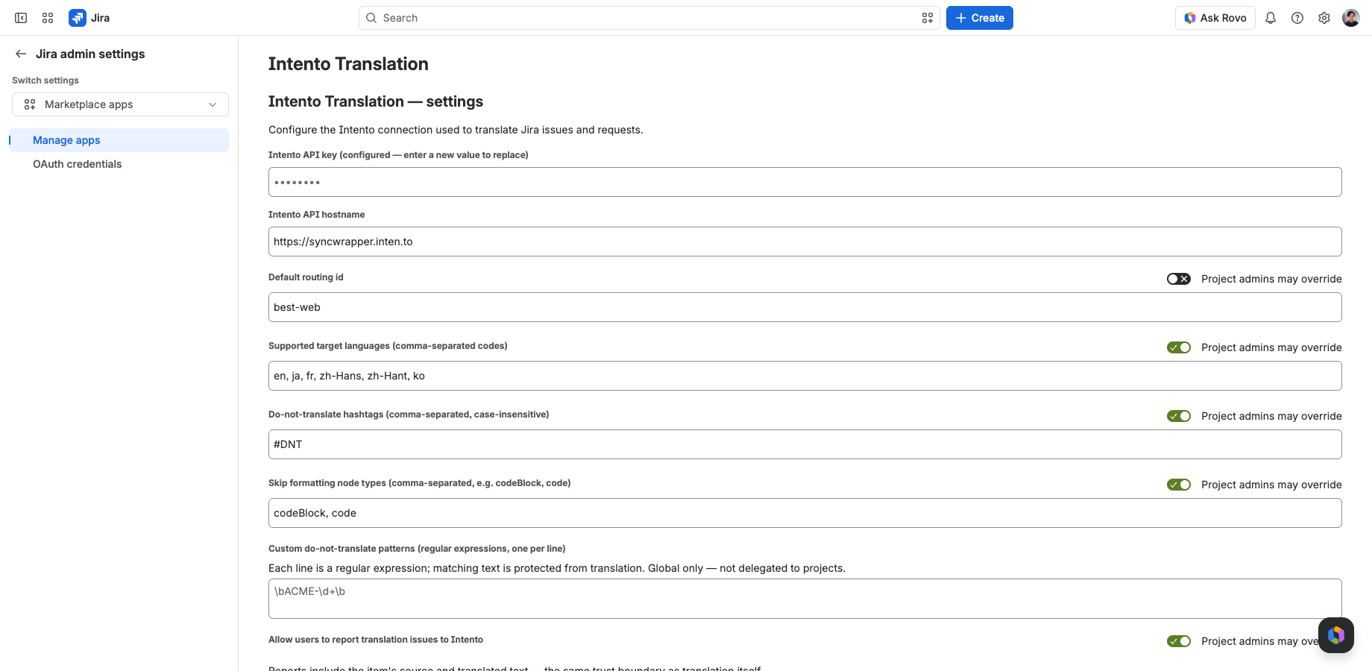Open the user profile avatar
The width and height of the screenshot is (1372, 671).
1351,18
